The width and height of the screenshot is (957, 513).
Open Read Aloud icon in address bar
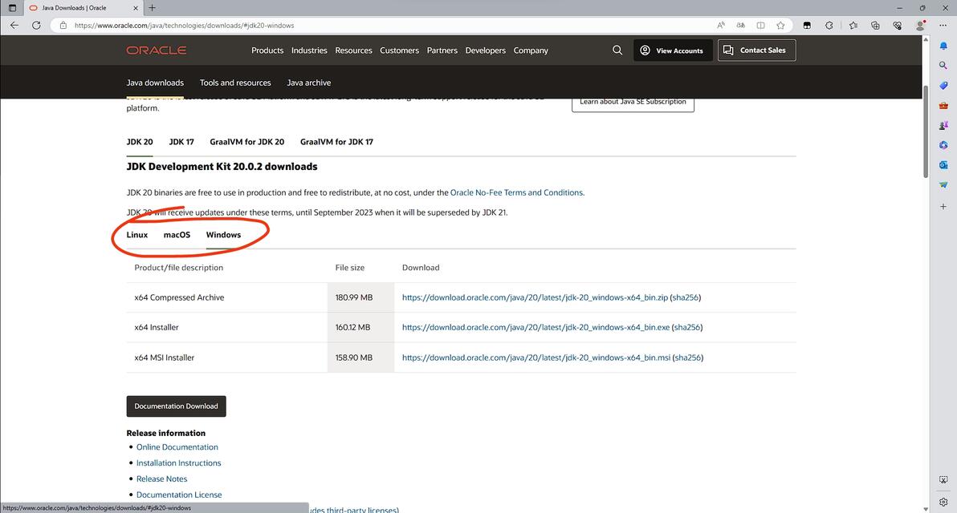pyautogui.click(x=721, y=26)
